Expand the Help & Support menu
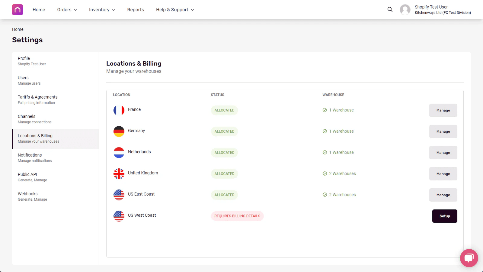The image size is (483, 272). 174,9
